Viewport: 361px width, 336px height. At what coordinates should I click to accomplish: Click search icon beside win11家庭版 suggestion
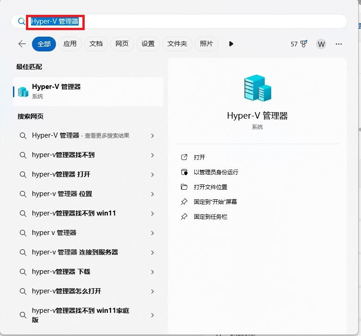coord(23,315)
